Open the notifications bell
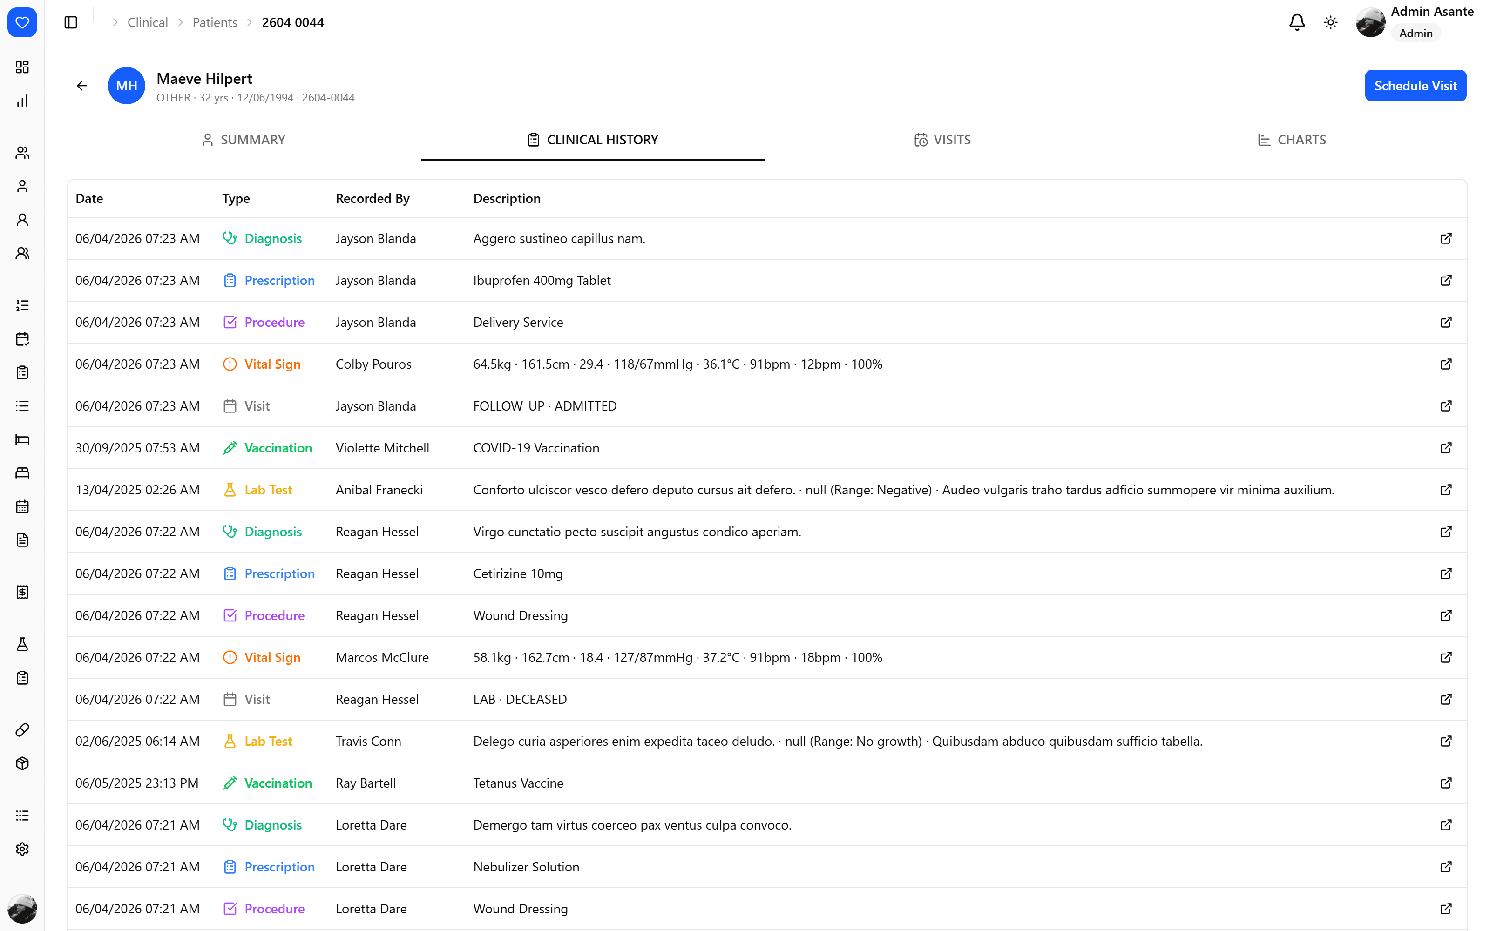The image size is (1490, 931). [x=1297, y=23]
